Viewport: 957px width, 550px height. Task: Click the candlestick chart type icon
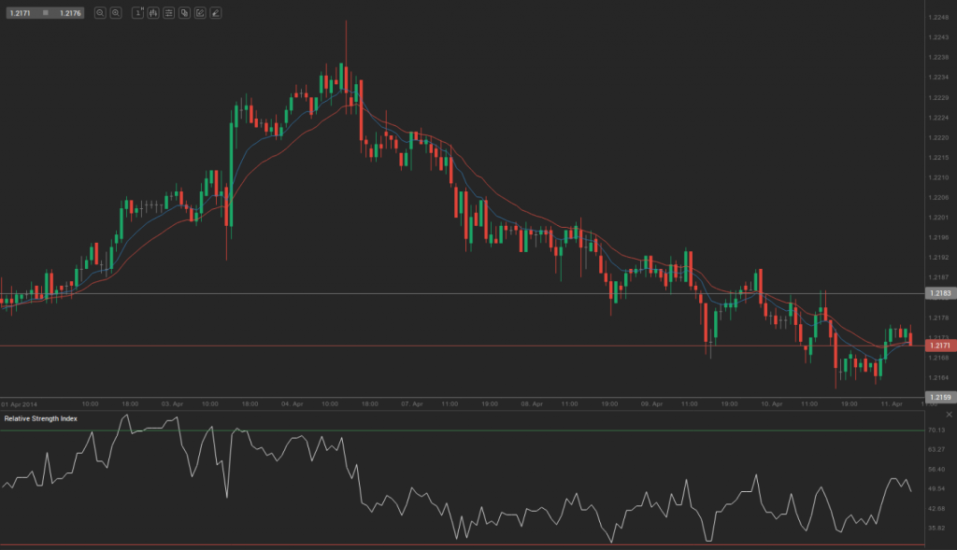[151, 13]
